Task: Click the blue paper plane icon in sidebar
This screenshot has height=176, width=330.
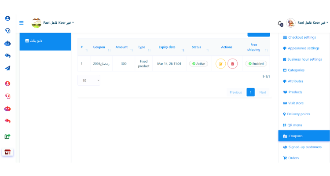Action: (7, 68)
